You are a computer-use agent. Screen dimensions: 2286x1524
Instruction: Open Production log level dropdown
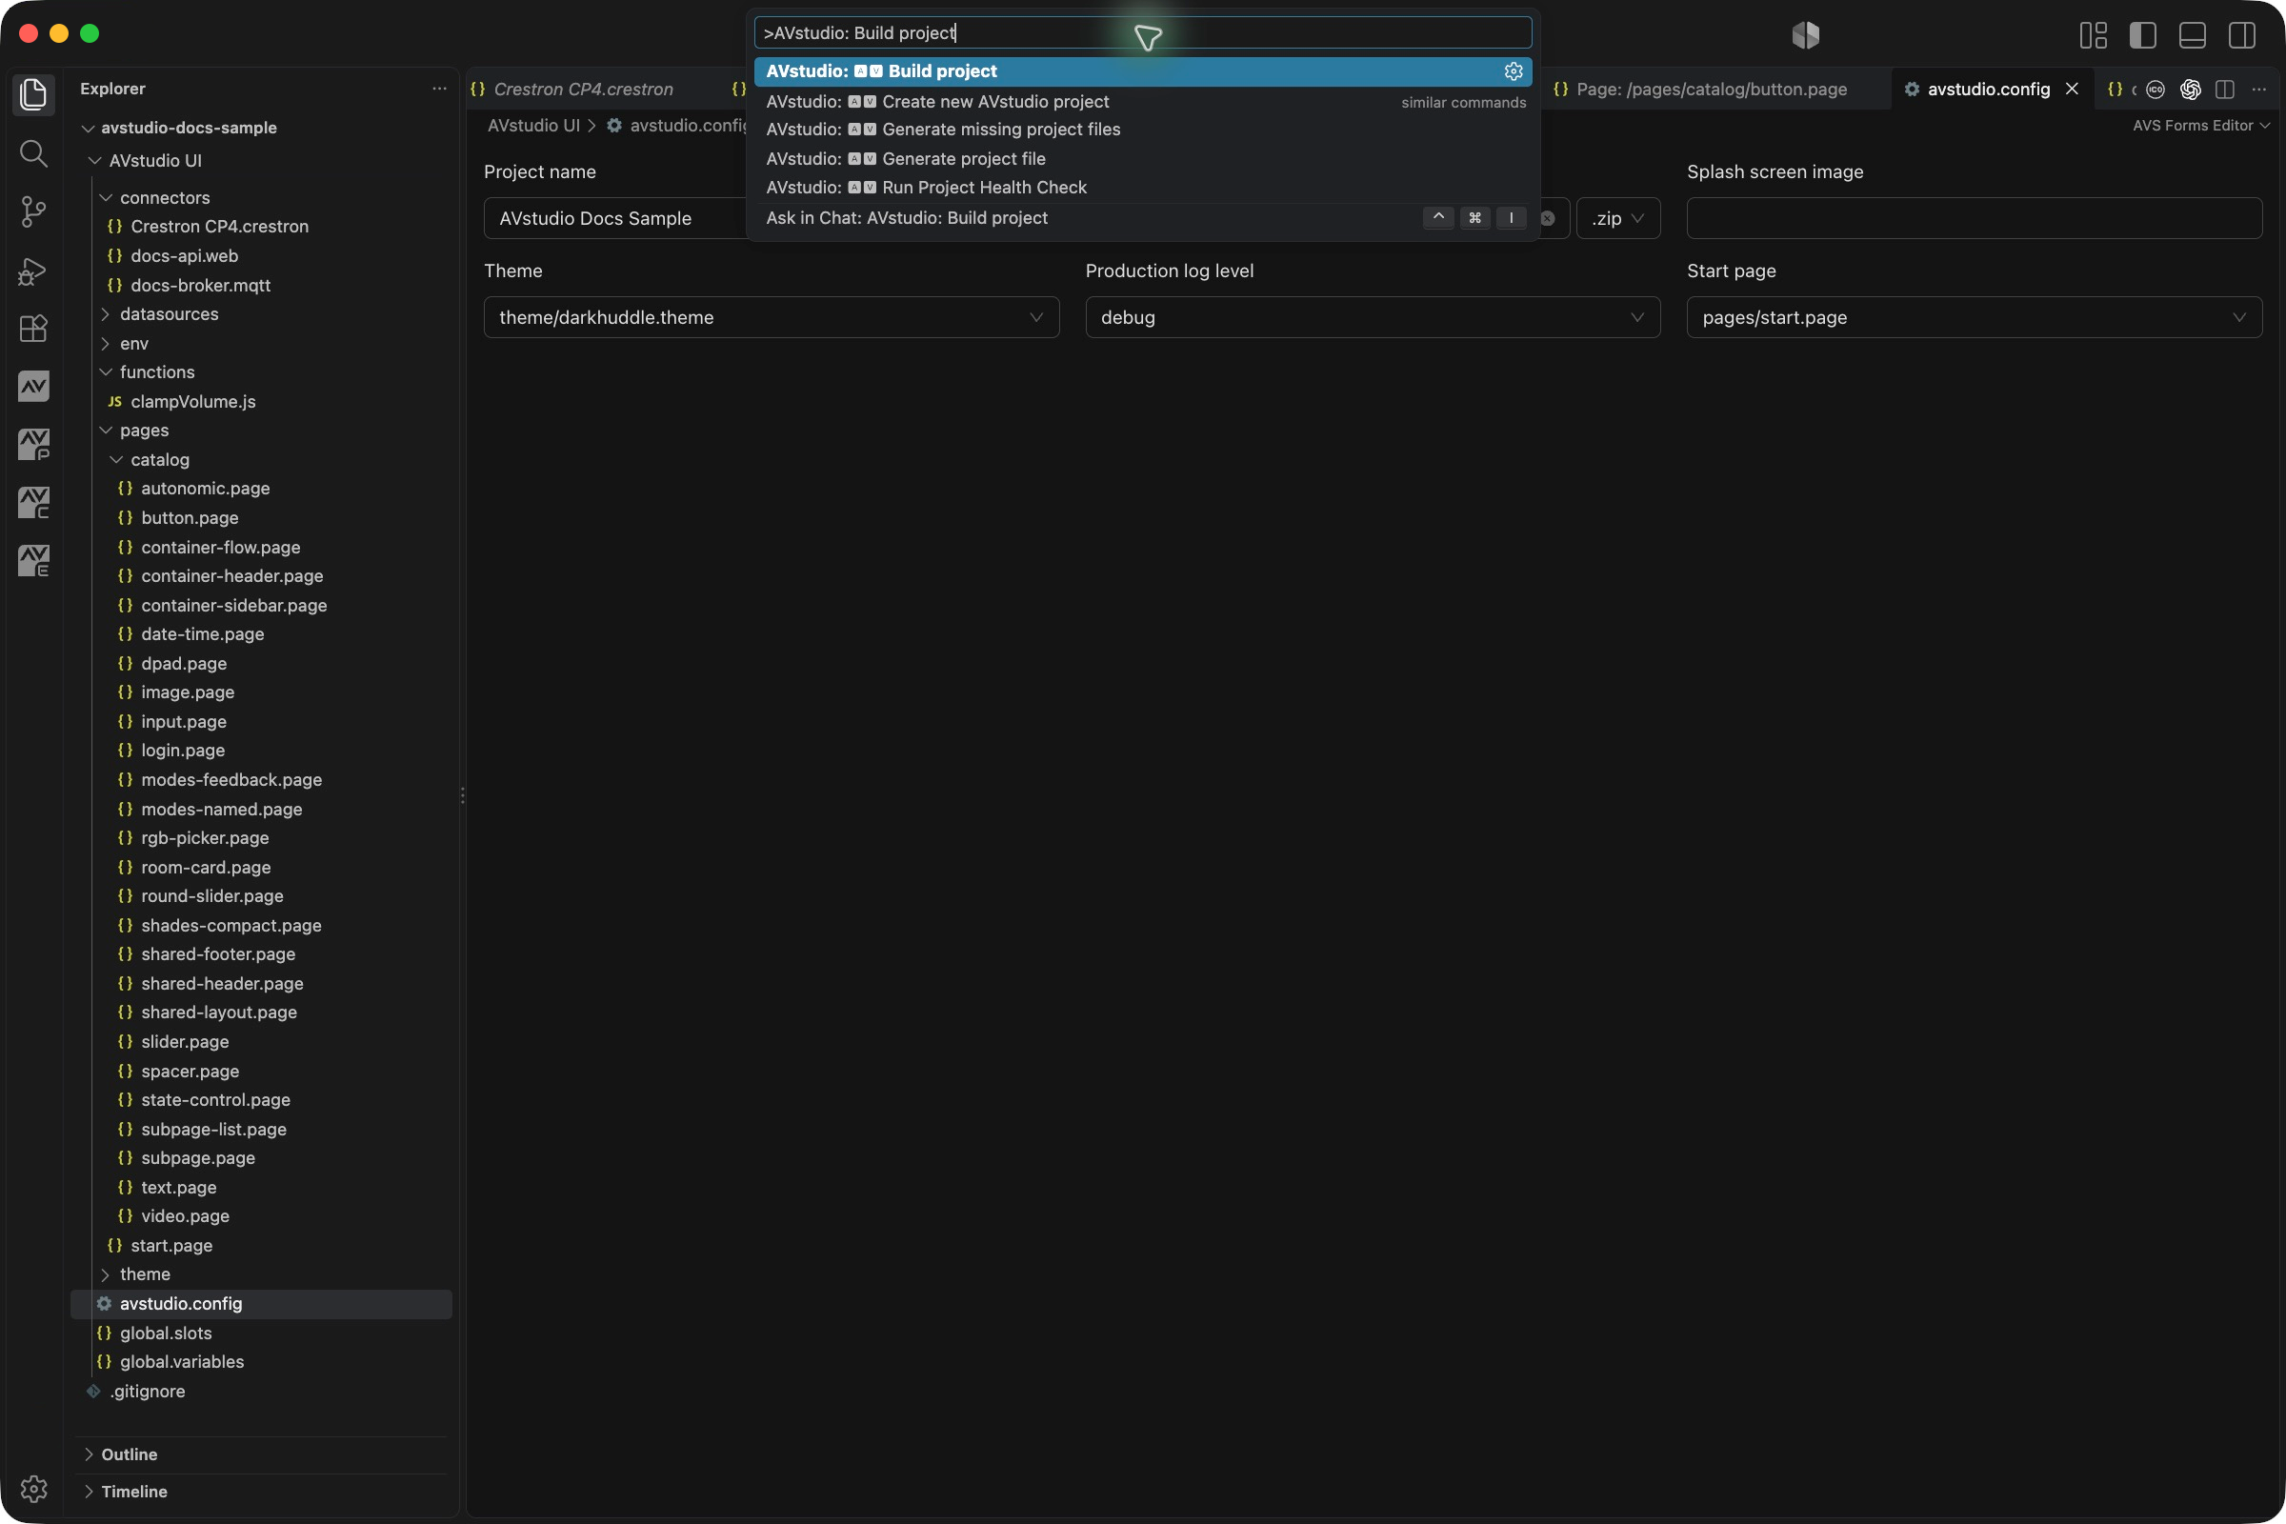coord(1373,318)
